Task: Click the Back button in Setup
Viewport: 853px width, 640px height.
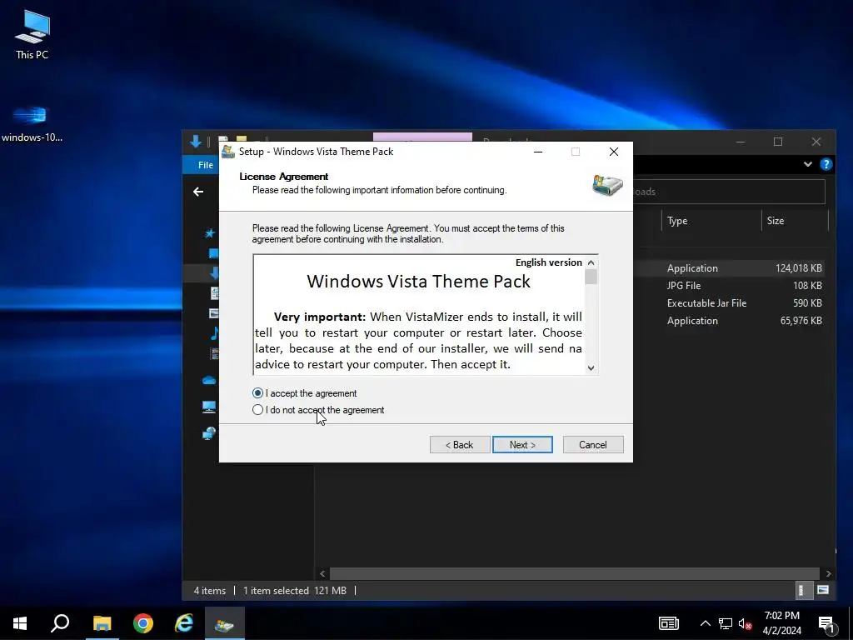Action: point(460,445)
